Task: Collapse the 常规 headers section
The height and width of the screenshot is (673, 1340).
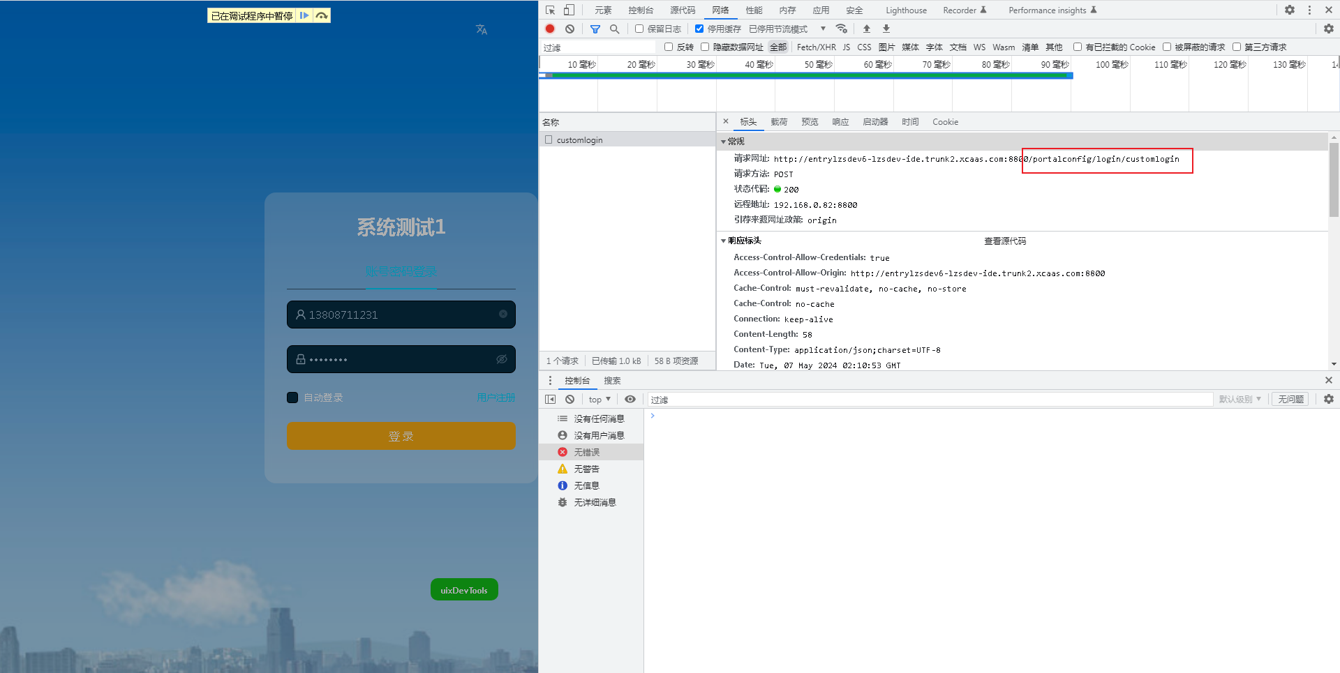Action: (723, 142)
